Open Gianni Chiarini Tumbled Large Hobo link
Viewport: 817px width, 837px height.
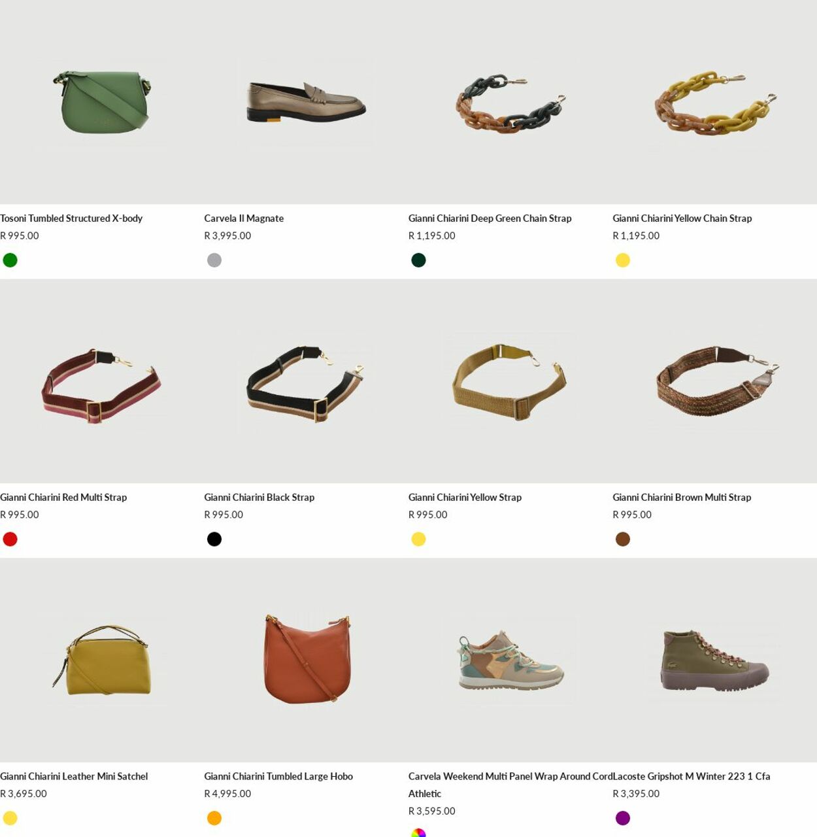[278, 777]
